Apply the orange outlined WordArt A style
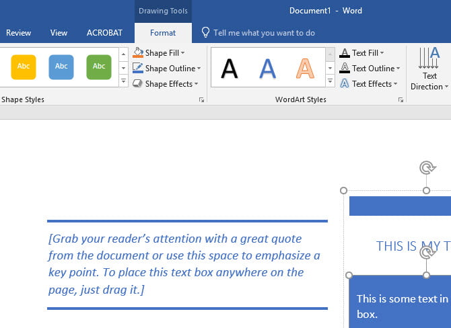 pyautogui.click(x=305, y=69)
